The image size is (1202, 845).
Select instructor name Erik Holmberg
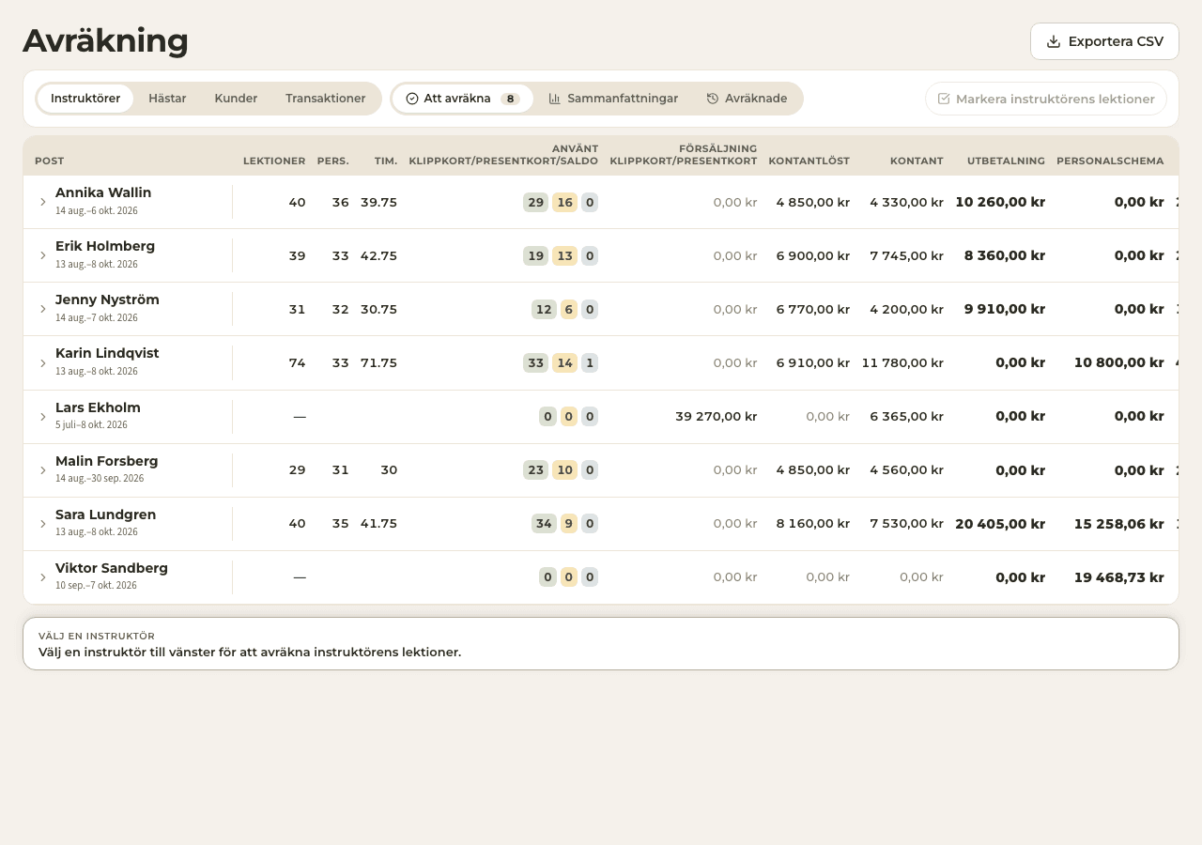click(105, 246)
